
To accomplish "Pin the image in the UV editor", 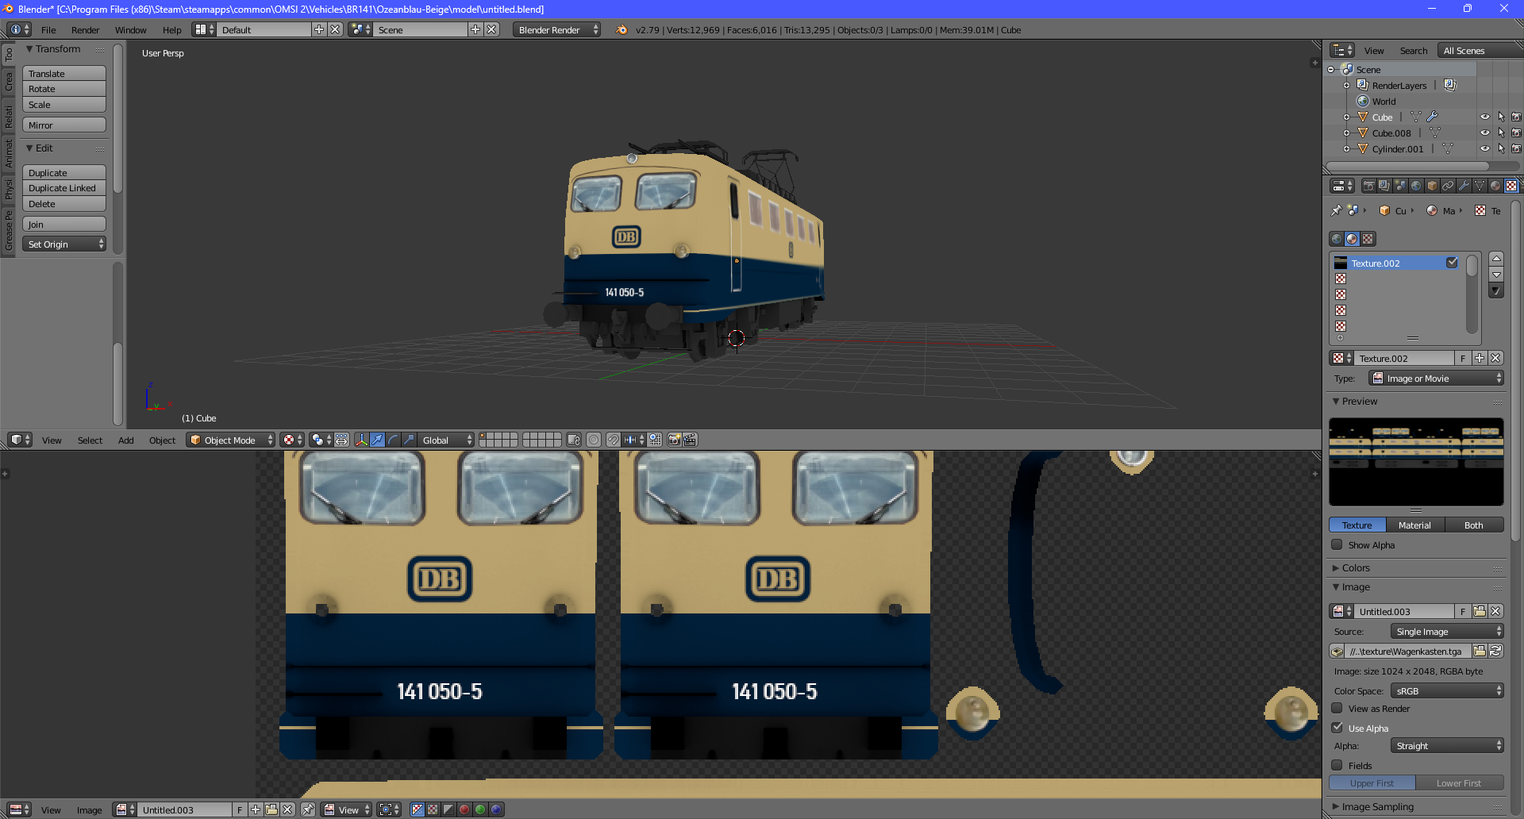I will click(x=307, y=809).
